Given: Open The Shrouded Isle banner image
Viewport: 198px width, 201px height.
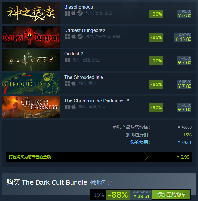Looking at the screenshot, I should point(31,84).
